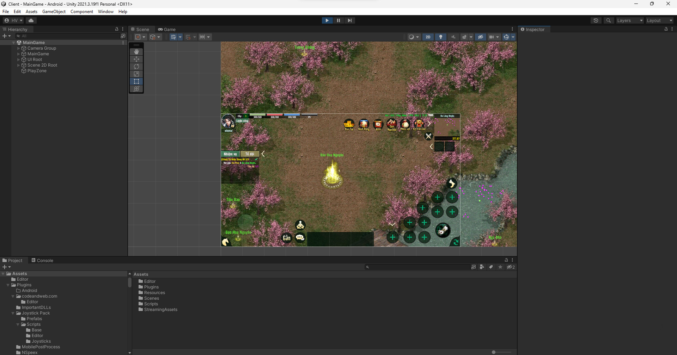Viewport: 677px width, 355px height.
Task: Open Unity Cloud services icon
Action: (x=31, y=20)
